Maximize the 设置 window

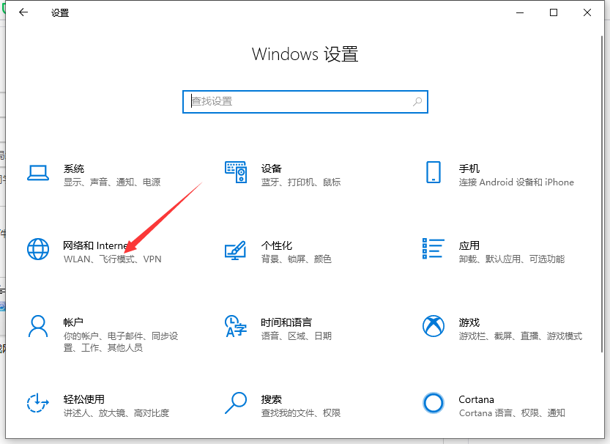click(554, 12)
